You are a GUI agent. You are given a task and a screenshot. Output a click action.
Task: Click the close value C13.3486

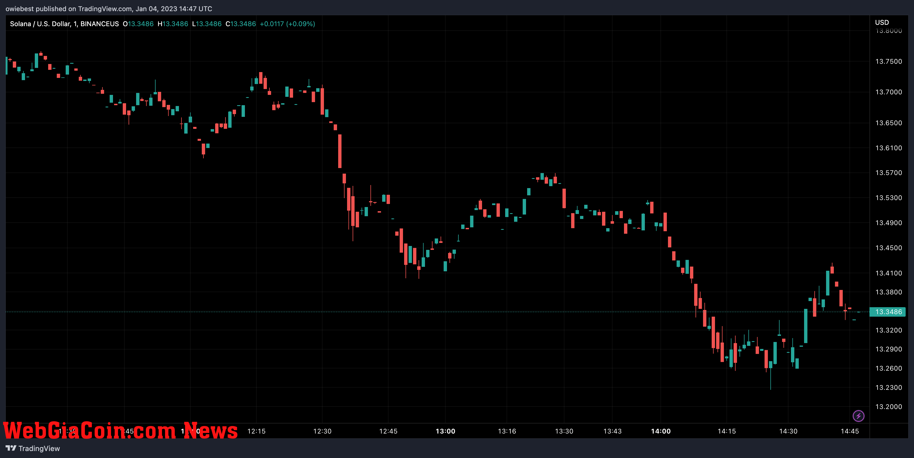(x=240, y=24)
